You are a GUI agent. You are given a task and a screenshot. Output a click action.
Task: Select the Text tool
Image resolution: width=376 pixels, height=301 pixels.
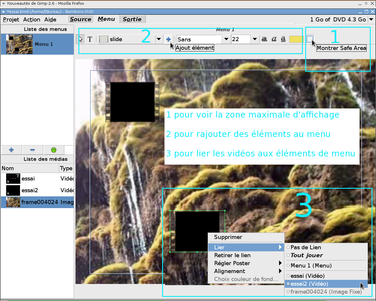(90, 39)
